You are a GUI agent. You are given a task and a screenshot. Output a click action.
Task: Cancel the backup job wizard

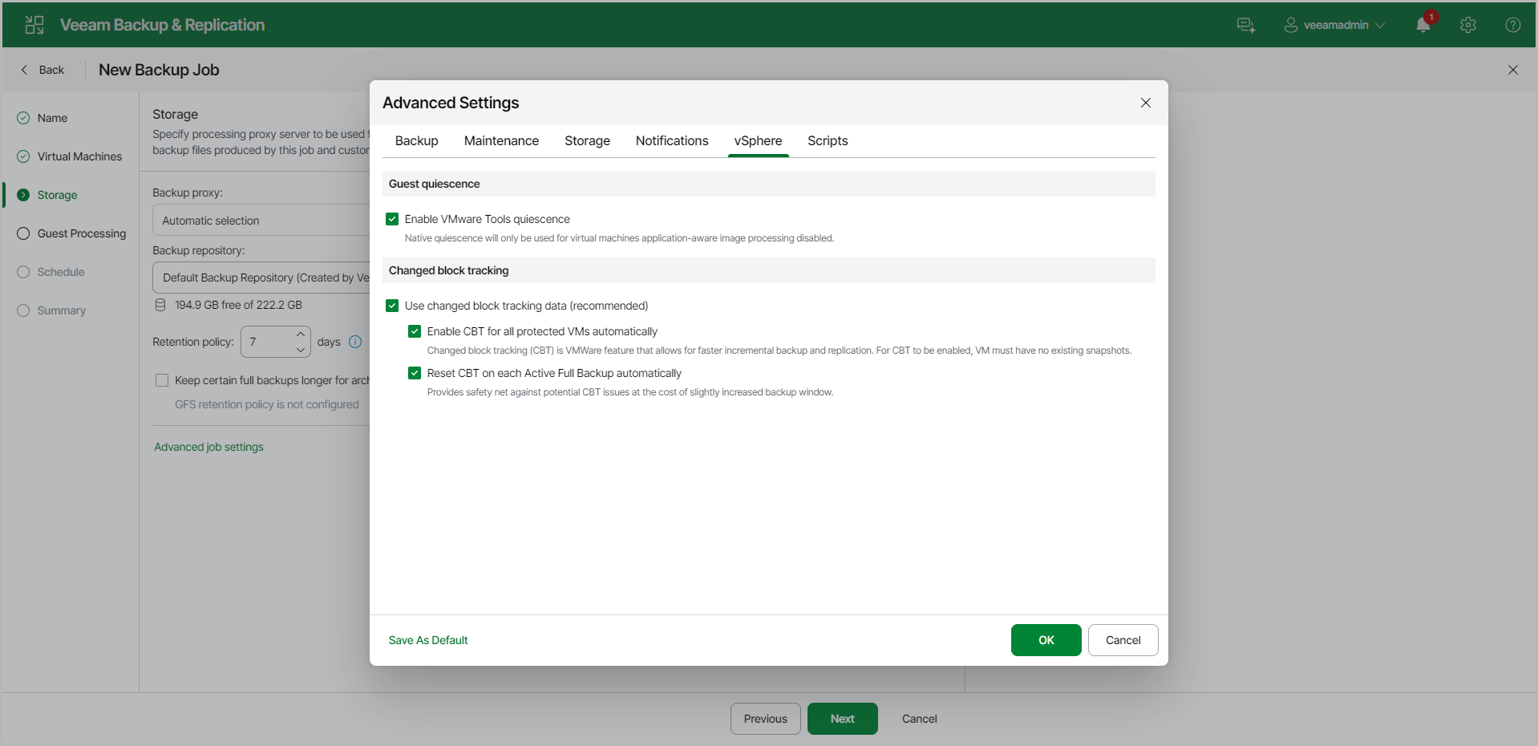919,719
